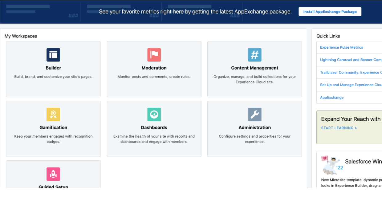Click the New Microsite template paragraph
Screen dimensions: 382x197
point(352,183)
